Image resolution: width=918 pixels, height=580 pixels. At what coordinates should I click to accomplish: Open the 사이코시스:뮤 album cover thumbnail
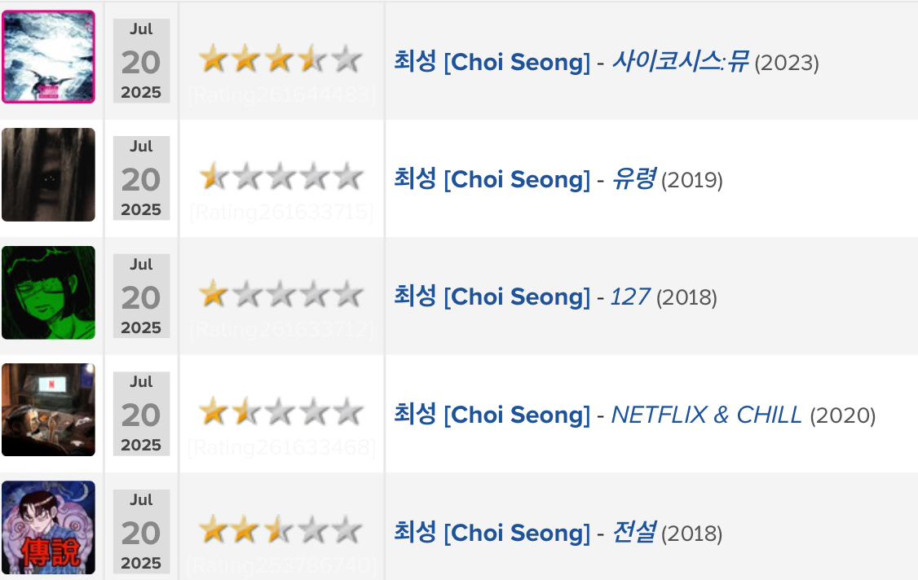(x=49, y=57)
